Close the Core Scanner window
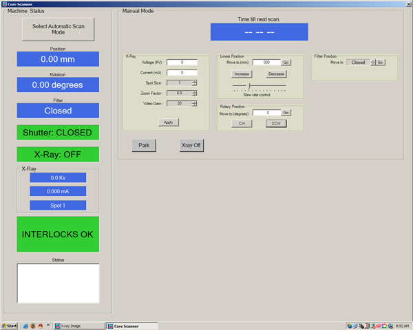Image resolution: width=413 pixels, height=330 pixels. (409, 4)
